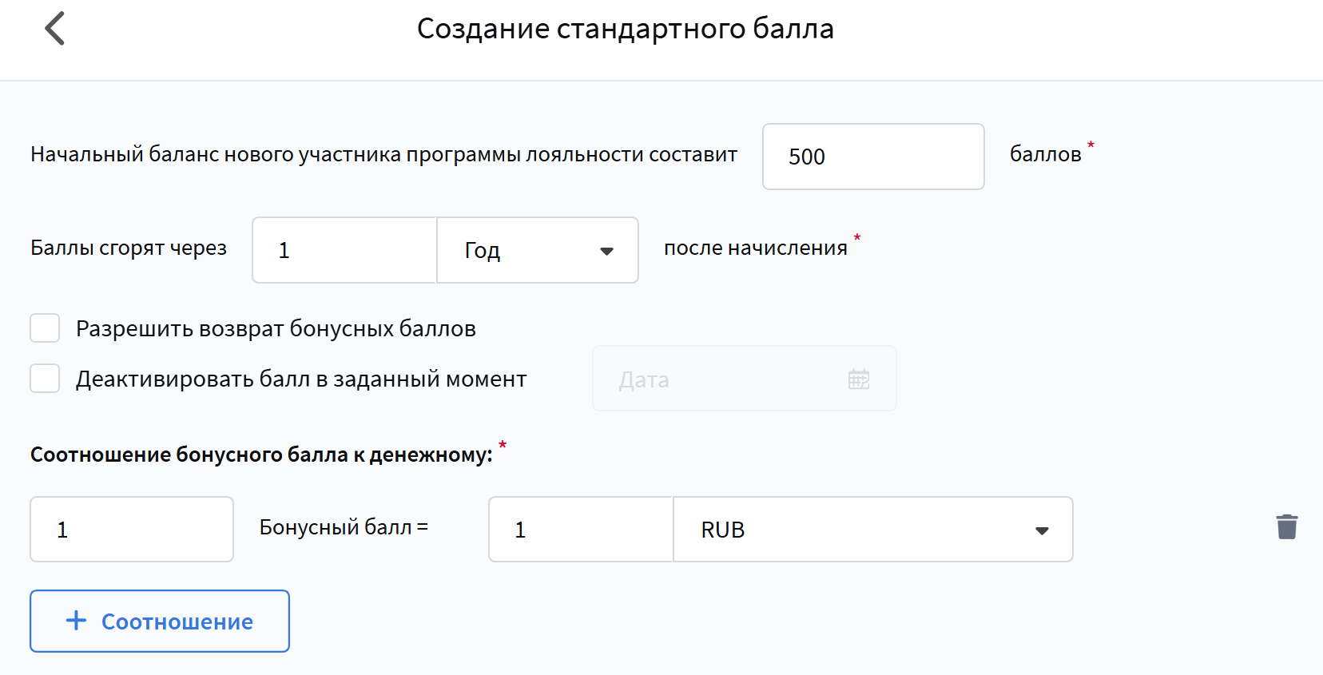Viewport: 1323px width, 675px height.
Task: Click the Дата date input field
Action: click(727, 379)
